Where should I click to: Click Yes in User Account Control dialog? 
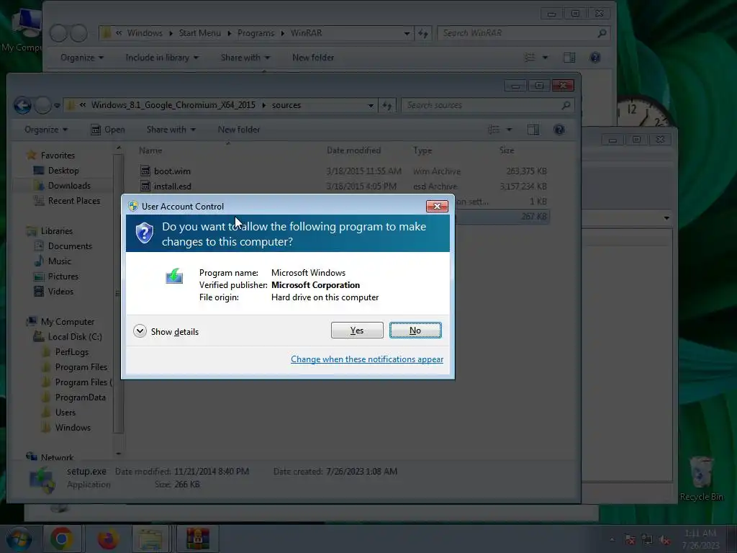357,330
